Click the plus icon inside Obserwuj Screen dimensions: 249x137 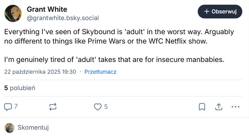point(207,12)
